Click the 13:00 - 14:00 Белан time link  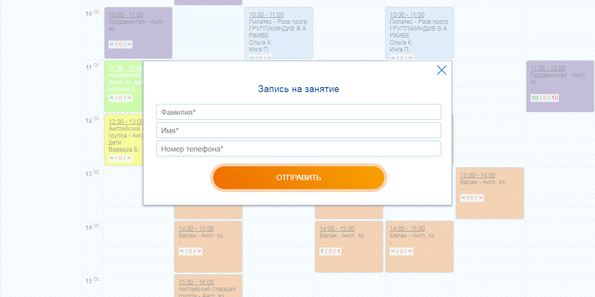pos(477,175)
